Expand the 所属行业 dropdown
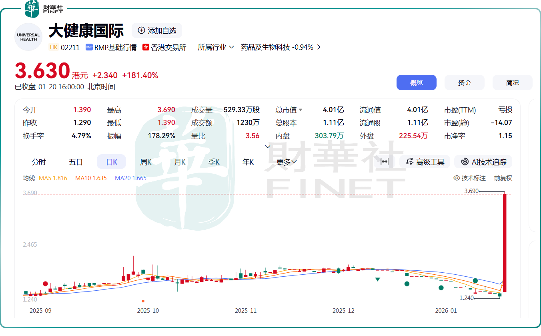The height and width of the screenshot is (336, 541). [216, 47]
